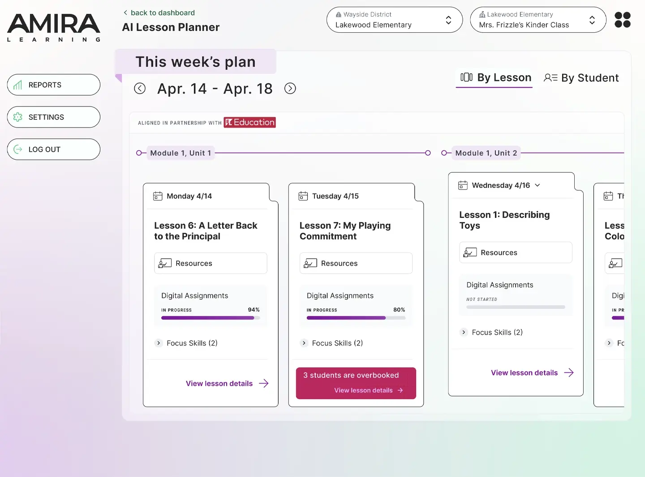Screen dimensions: 645x477
Task: Advance to the next week with right arrow
Action: click(x=290, y=88)
